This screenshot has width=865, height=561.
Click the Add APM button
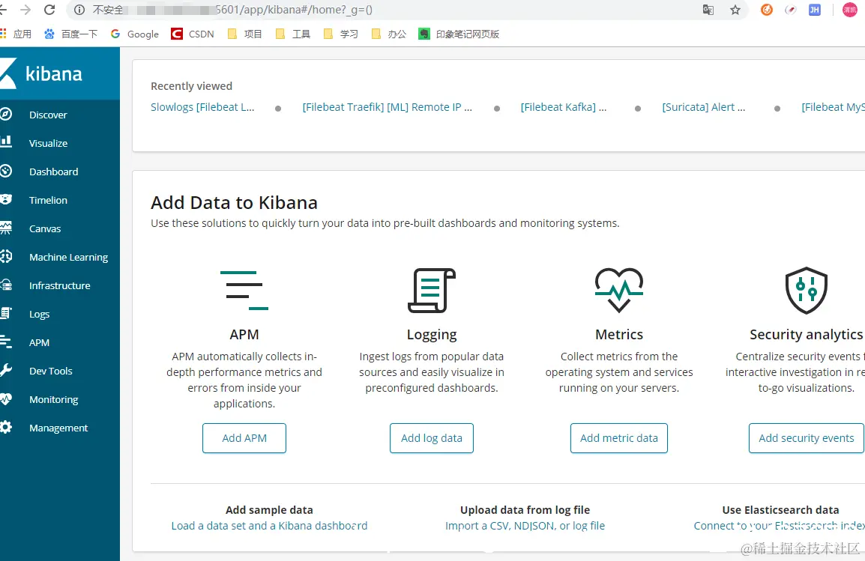pos(244,438)
